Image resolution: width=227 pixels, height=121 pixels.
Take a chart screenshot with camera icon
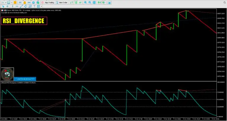click(x=109, y=2)
